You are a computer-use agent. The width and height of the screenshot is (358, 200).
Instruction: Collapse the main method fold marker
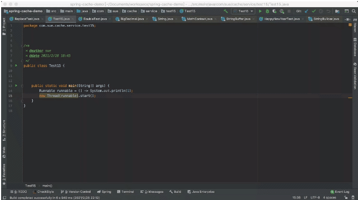(22, 86)
